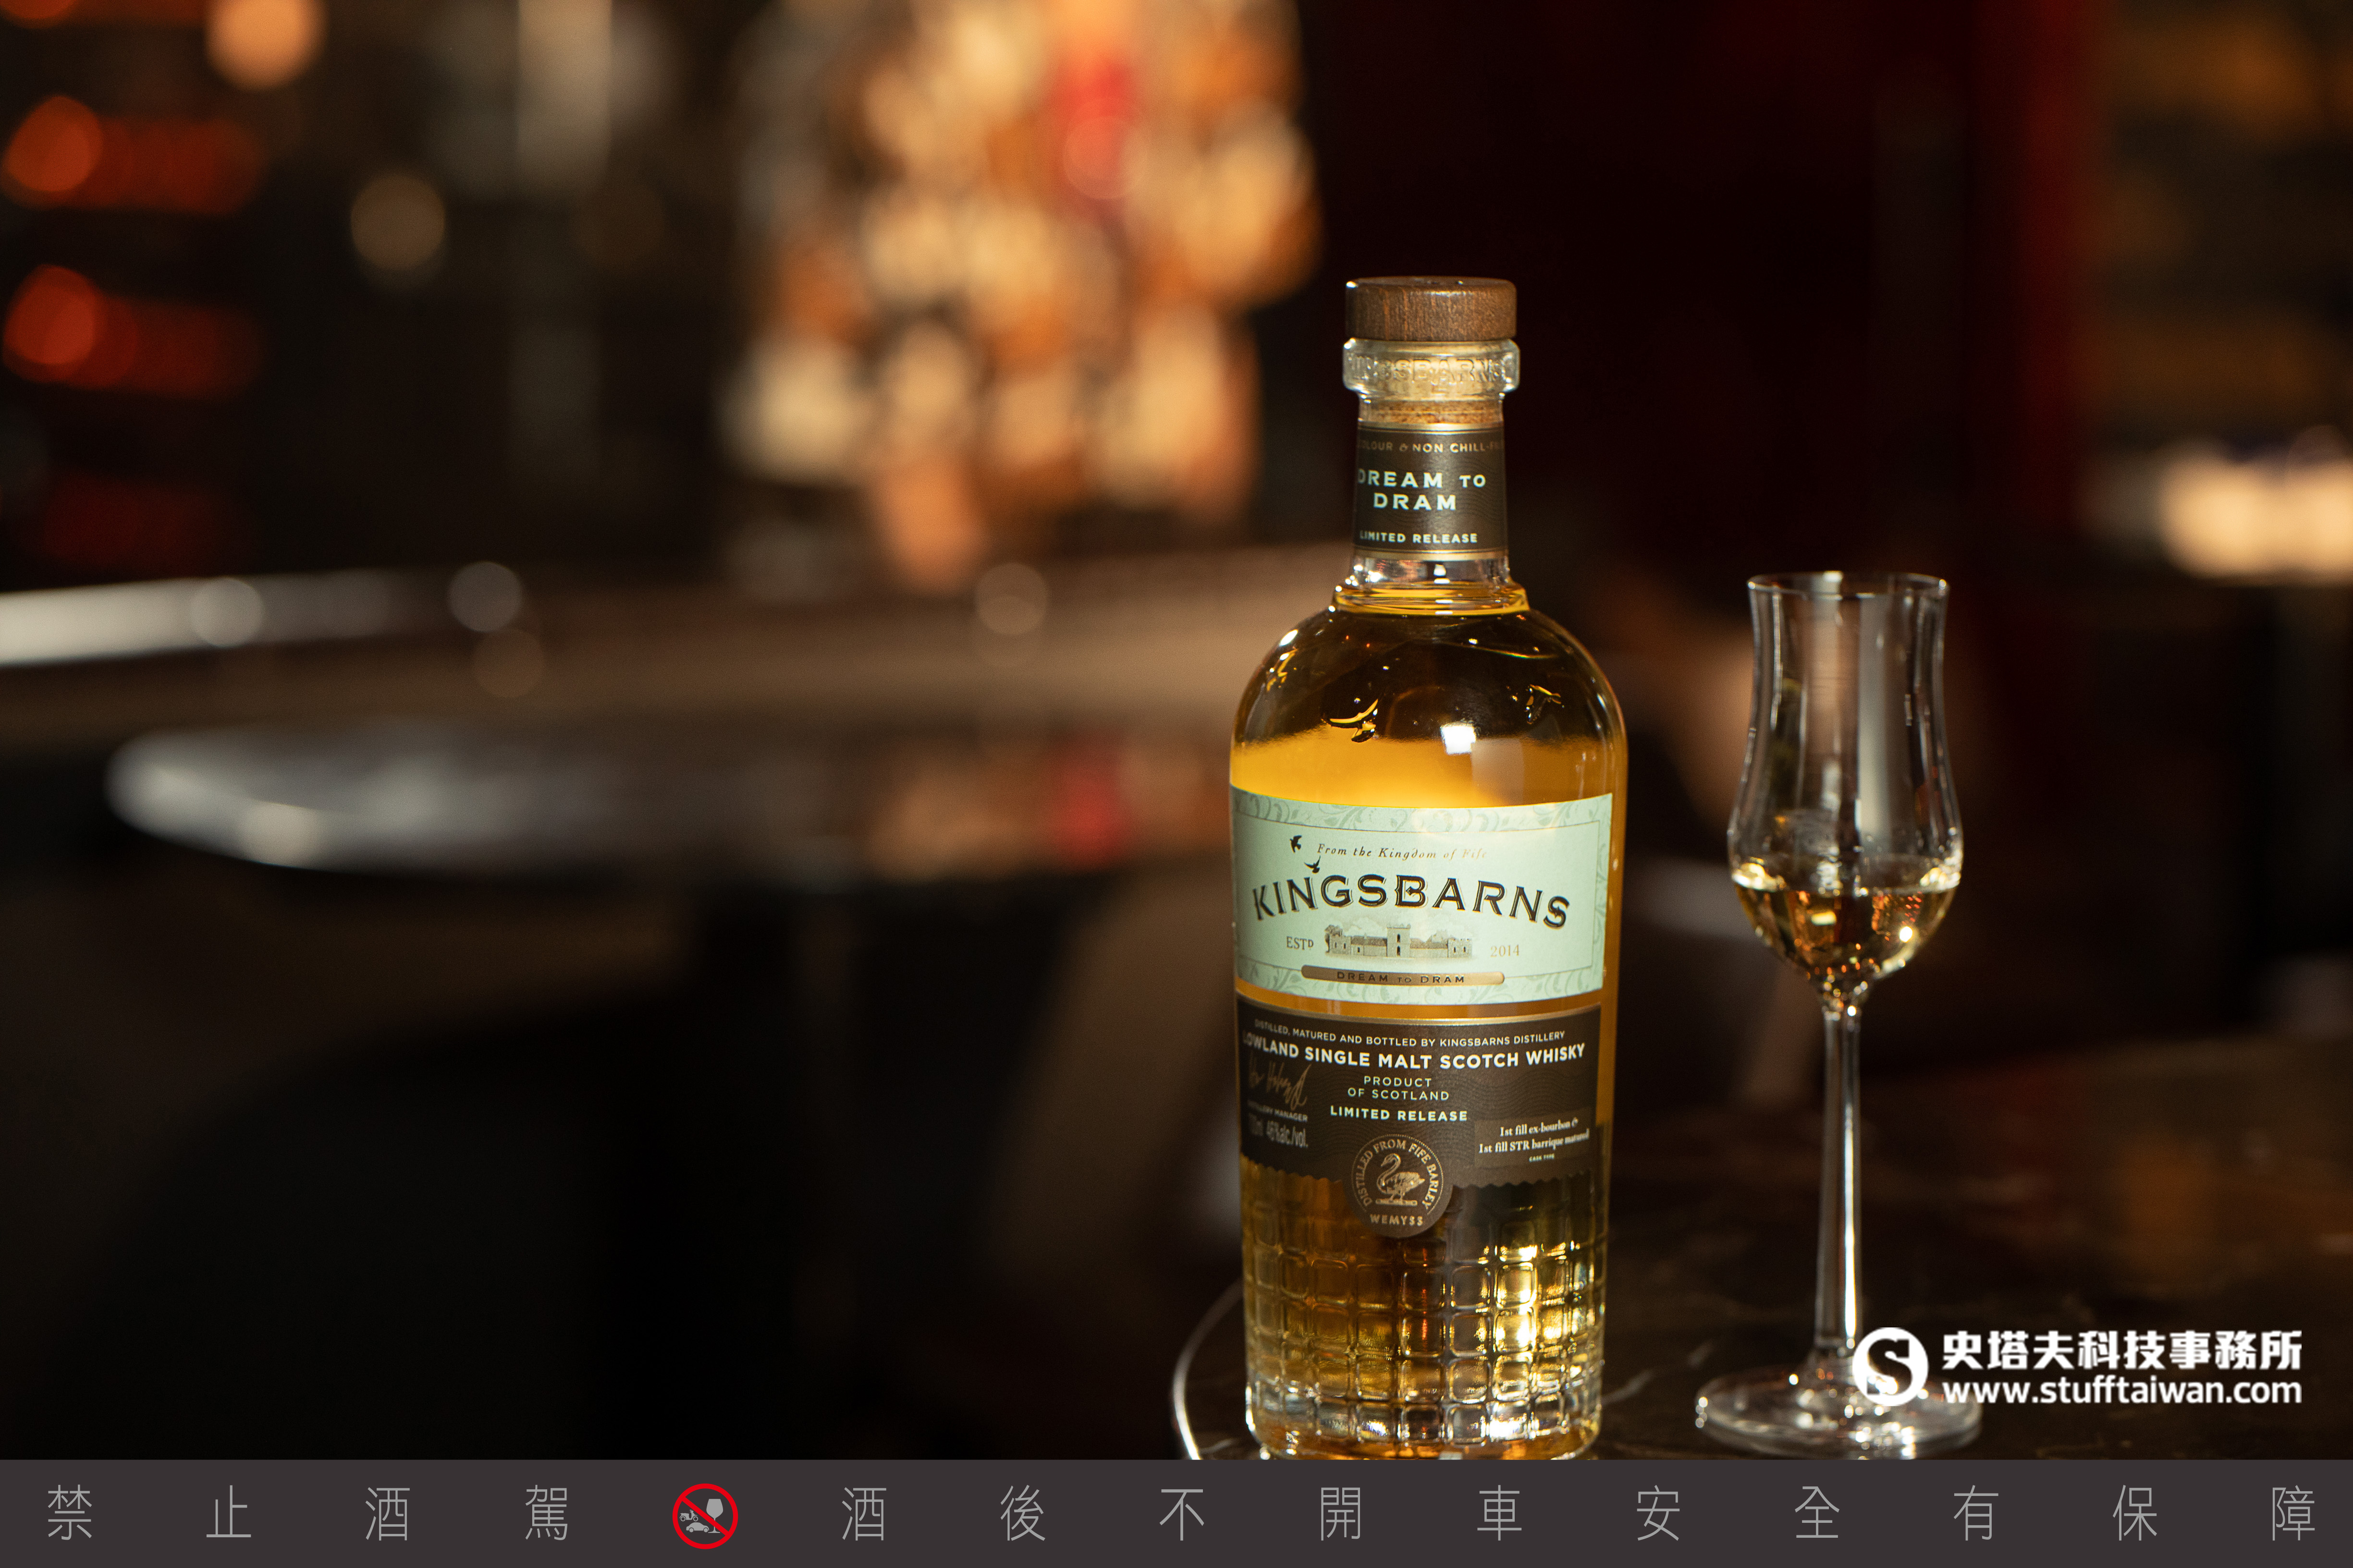The image size is (2353, 1568).
Task: Click "PRODUCT OF SCOTLAND" on the dark label
Action: click(x=1397, y=1088)
